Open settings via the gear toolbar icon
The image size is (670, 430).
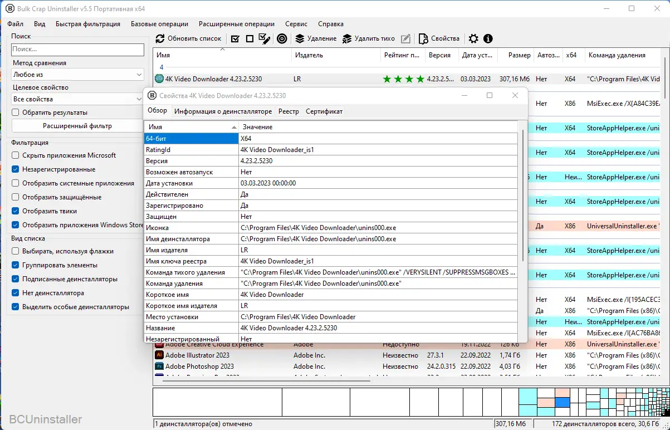click(473, 38)
